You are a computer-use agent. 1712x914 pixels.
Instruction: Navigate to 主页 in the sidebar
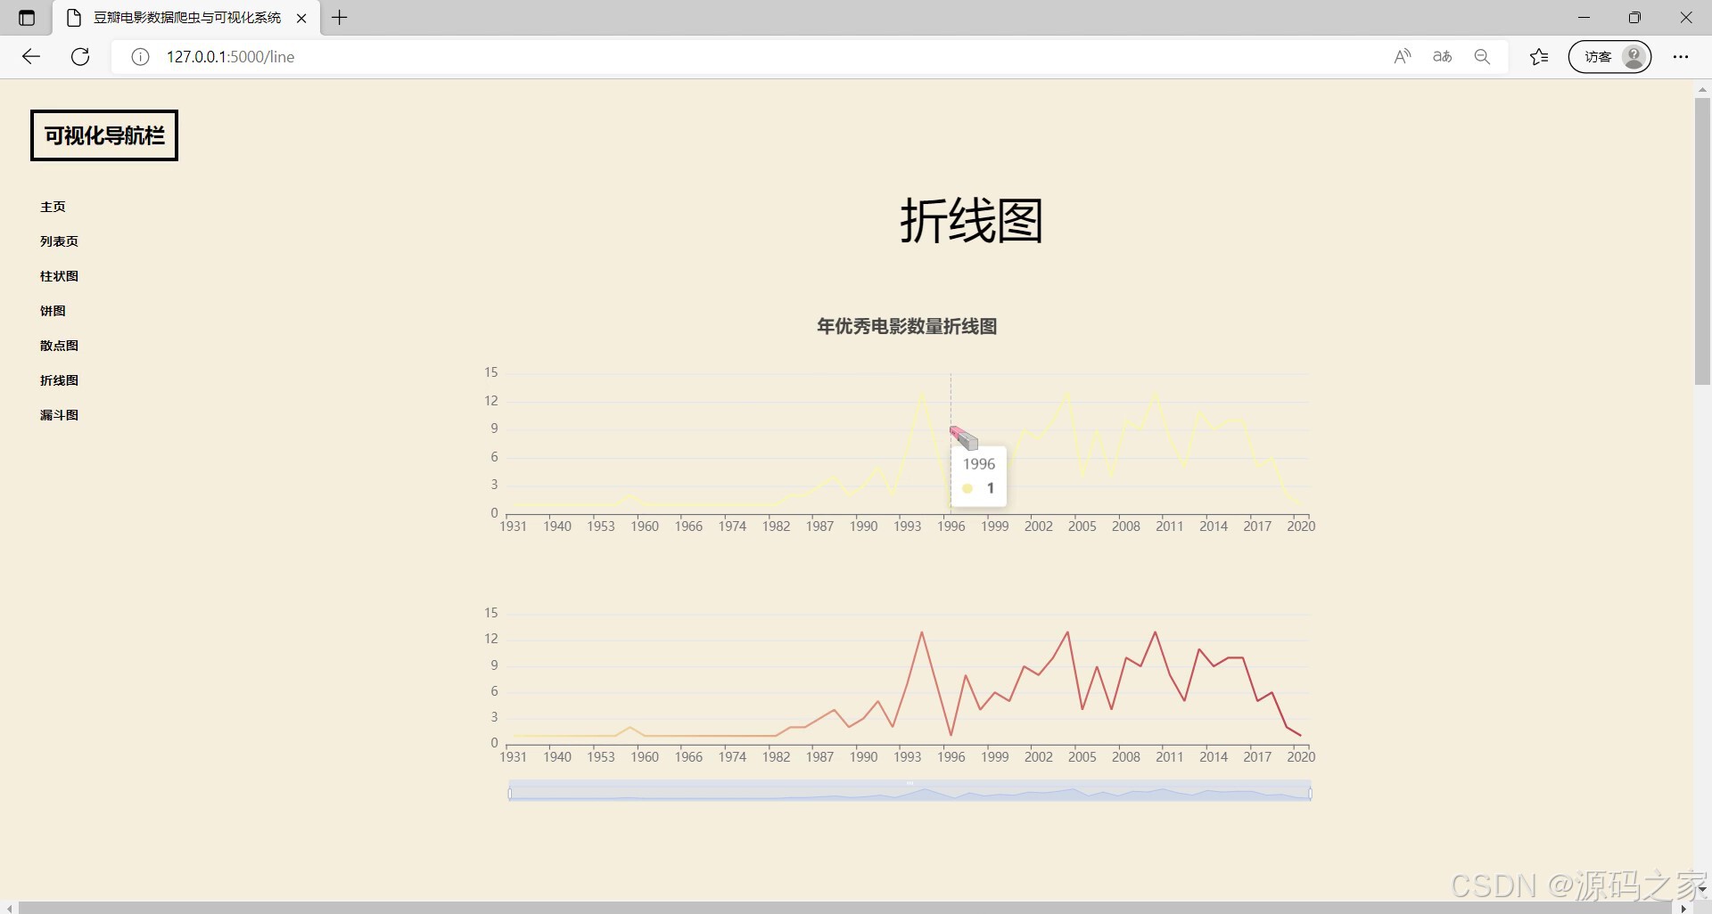pos(52,206)
